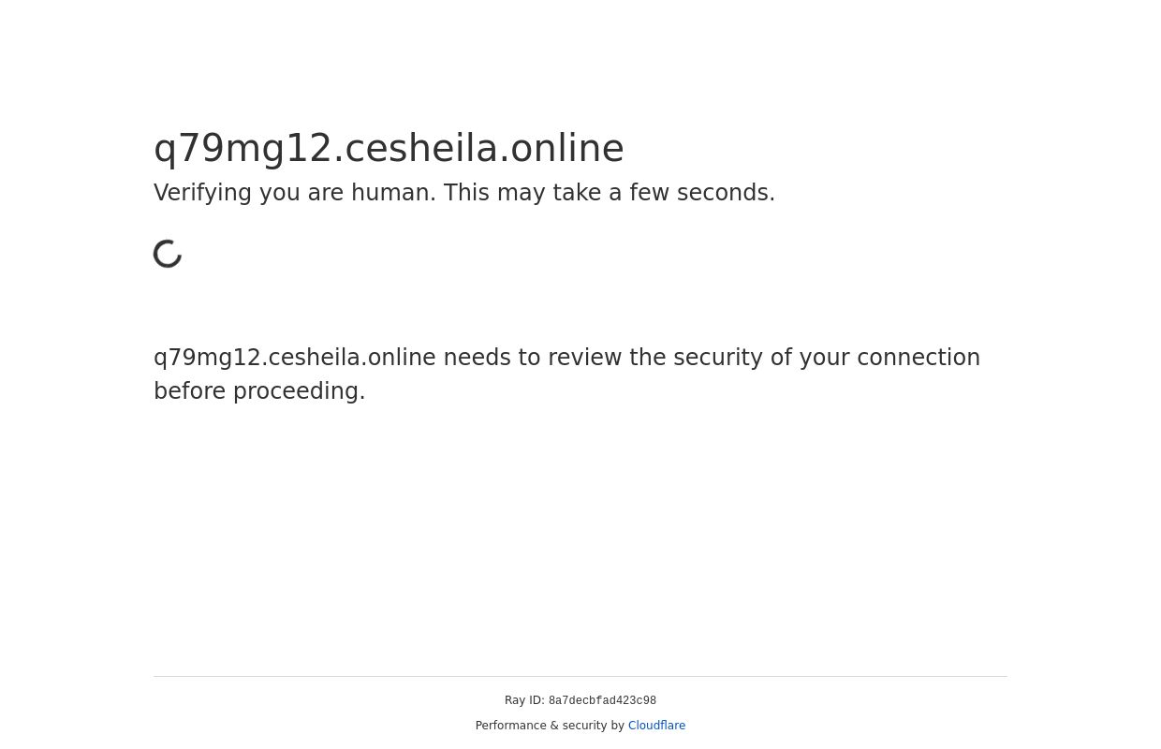Click the horizontal divider above the footer
The image size is (1161, 749).
point(580,676)
